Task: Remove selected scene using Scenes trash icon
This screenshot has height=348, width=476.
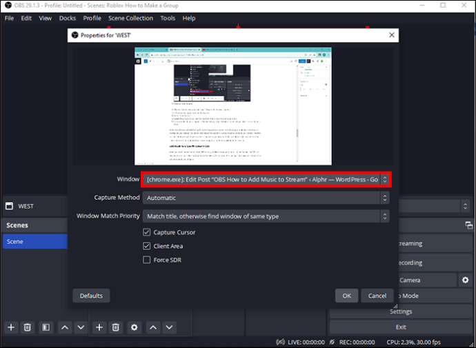Action: 28,327
